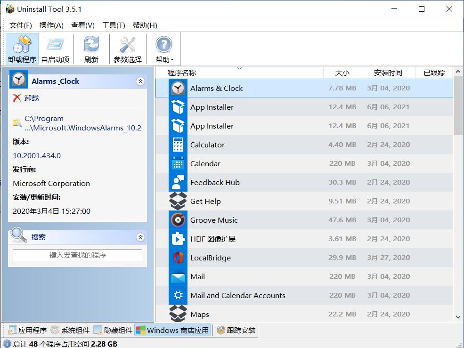This screenshot has width=464, height=348.
Task: Select the Alarms & Clock app icon
Action: click(x=178, y=88)
